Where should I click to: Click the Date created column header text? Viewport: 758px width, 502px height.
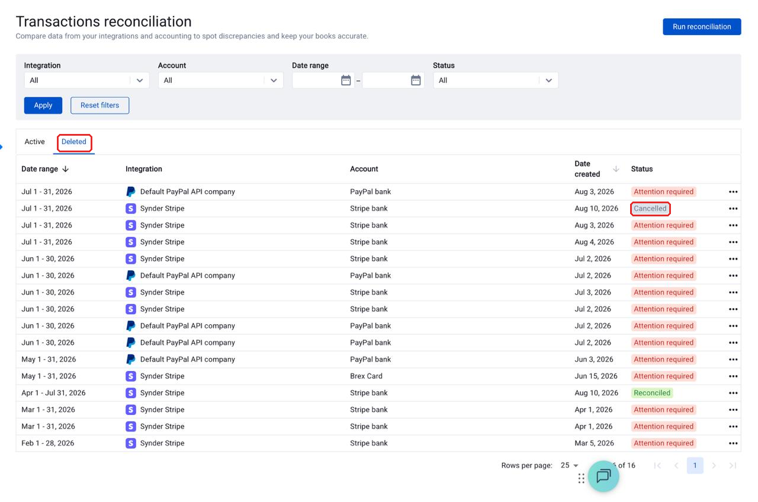pos(587,169)
